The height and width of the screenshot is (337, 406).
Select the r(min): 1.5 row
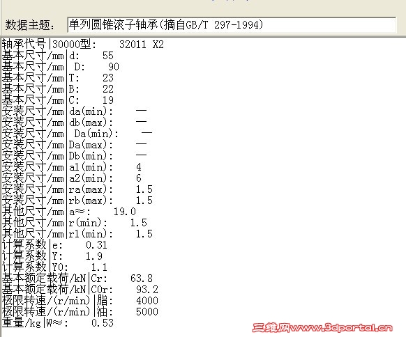coord(75,223)
